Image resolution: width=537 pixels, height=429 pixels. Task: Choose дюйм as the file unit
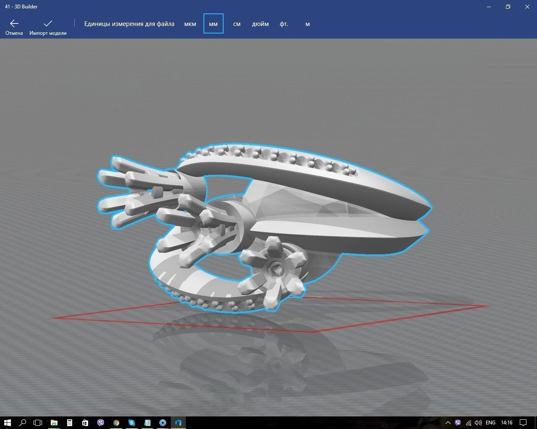point(260,24)
